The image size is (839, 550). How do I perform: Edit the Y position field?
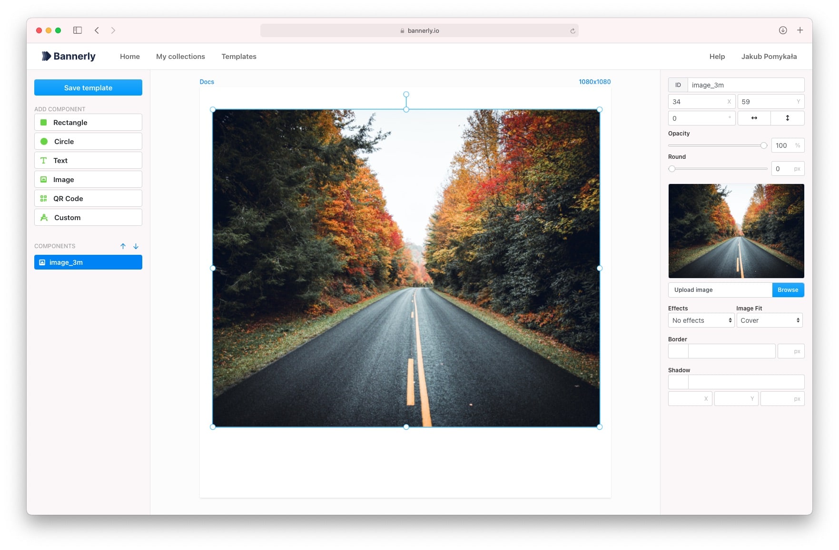click(x=771, y=102)
